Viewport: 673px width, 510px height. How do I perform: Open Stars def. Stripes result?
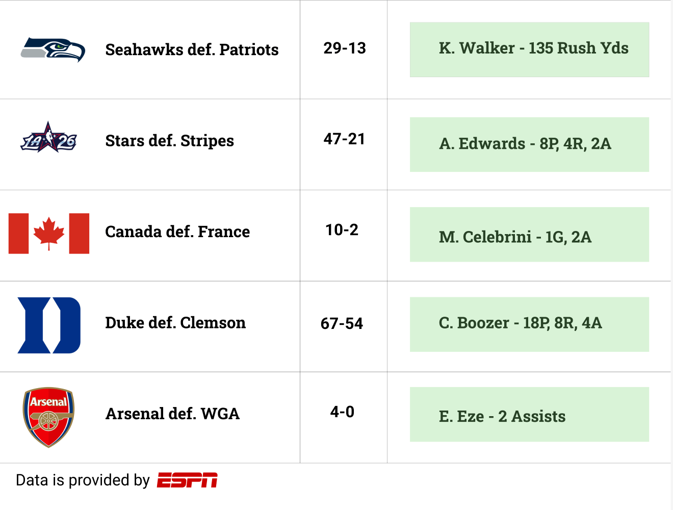coord(169,140)
